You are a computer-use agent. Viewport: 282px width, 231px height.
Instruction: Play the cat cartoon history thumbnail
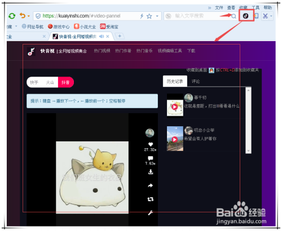tap(175, 107)
